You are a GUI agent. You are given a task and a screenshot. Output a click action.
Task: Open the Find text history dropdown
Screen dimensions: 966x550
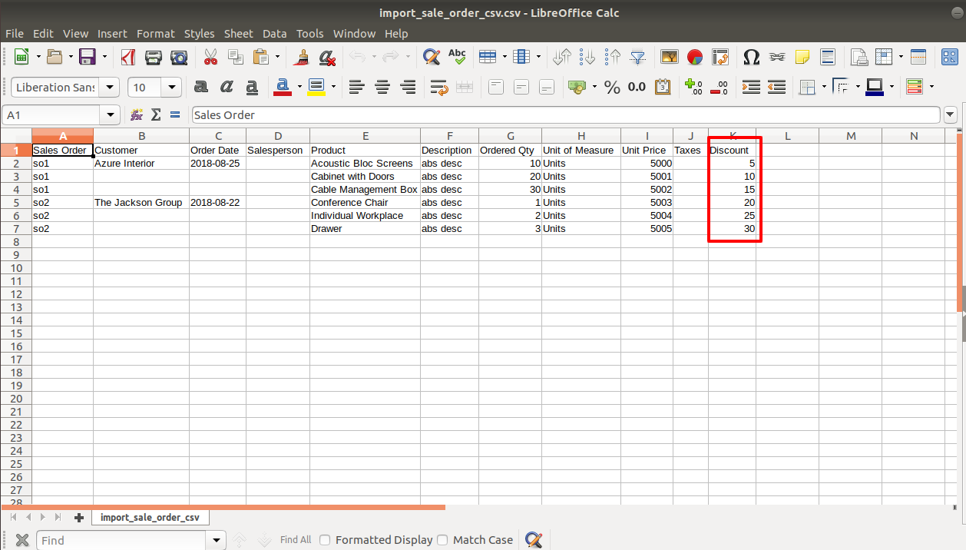tap(217, 540)
